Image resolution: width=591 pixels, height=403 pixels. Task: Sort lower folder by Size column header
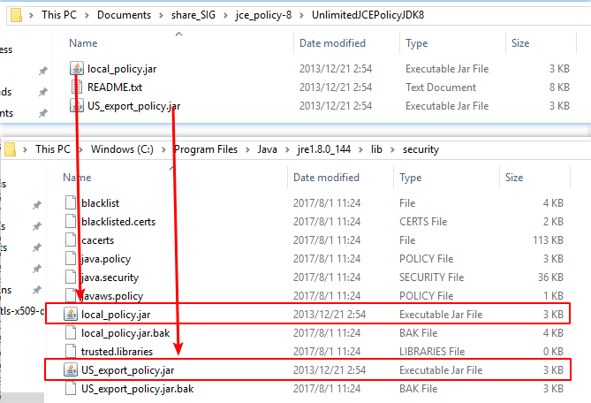515,178
